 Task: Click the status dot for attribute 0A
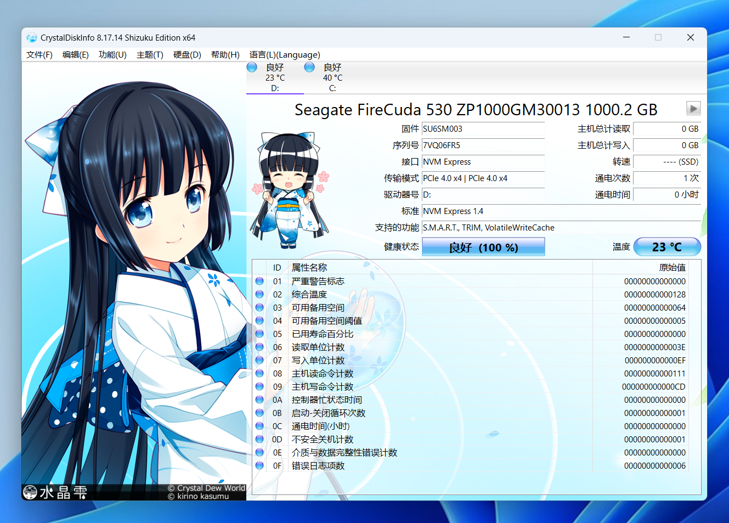[x=259, y=400]
